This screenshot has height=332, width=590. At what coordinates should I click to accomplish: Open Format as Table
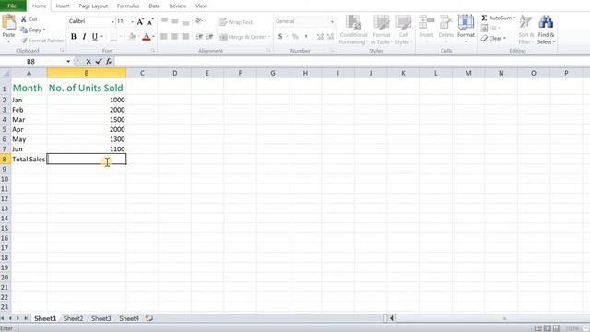click(x=381, y=30)
